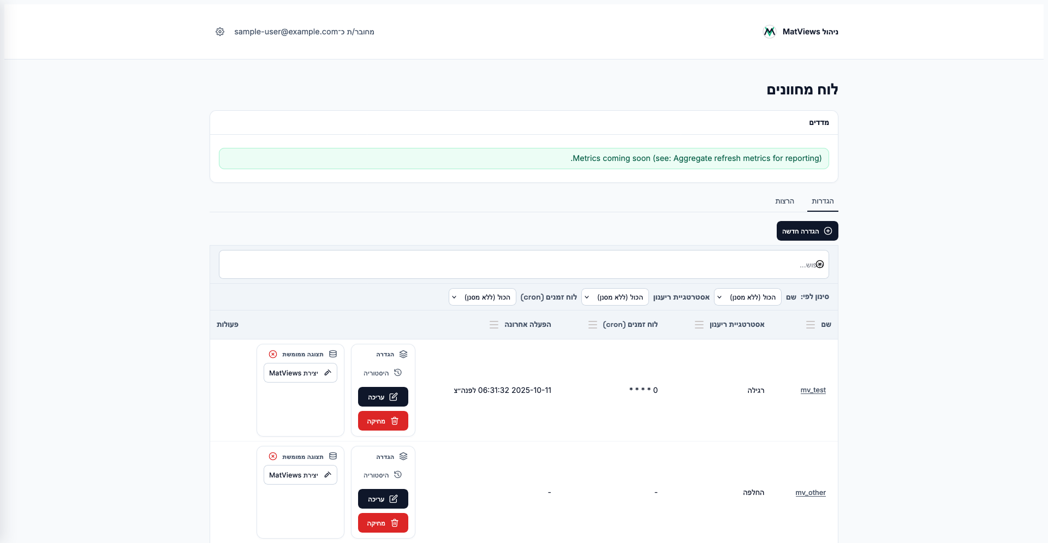Click sort icon beside הפעלה אחרונה column header
This screenshot has width=1048, height=543.
tap(494, 325)
